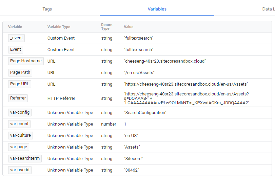This screenshot has height=178, width=275.
Task: Click the _event variable chip
Action: (x=16, y=38)
